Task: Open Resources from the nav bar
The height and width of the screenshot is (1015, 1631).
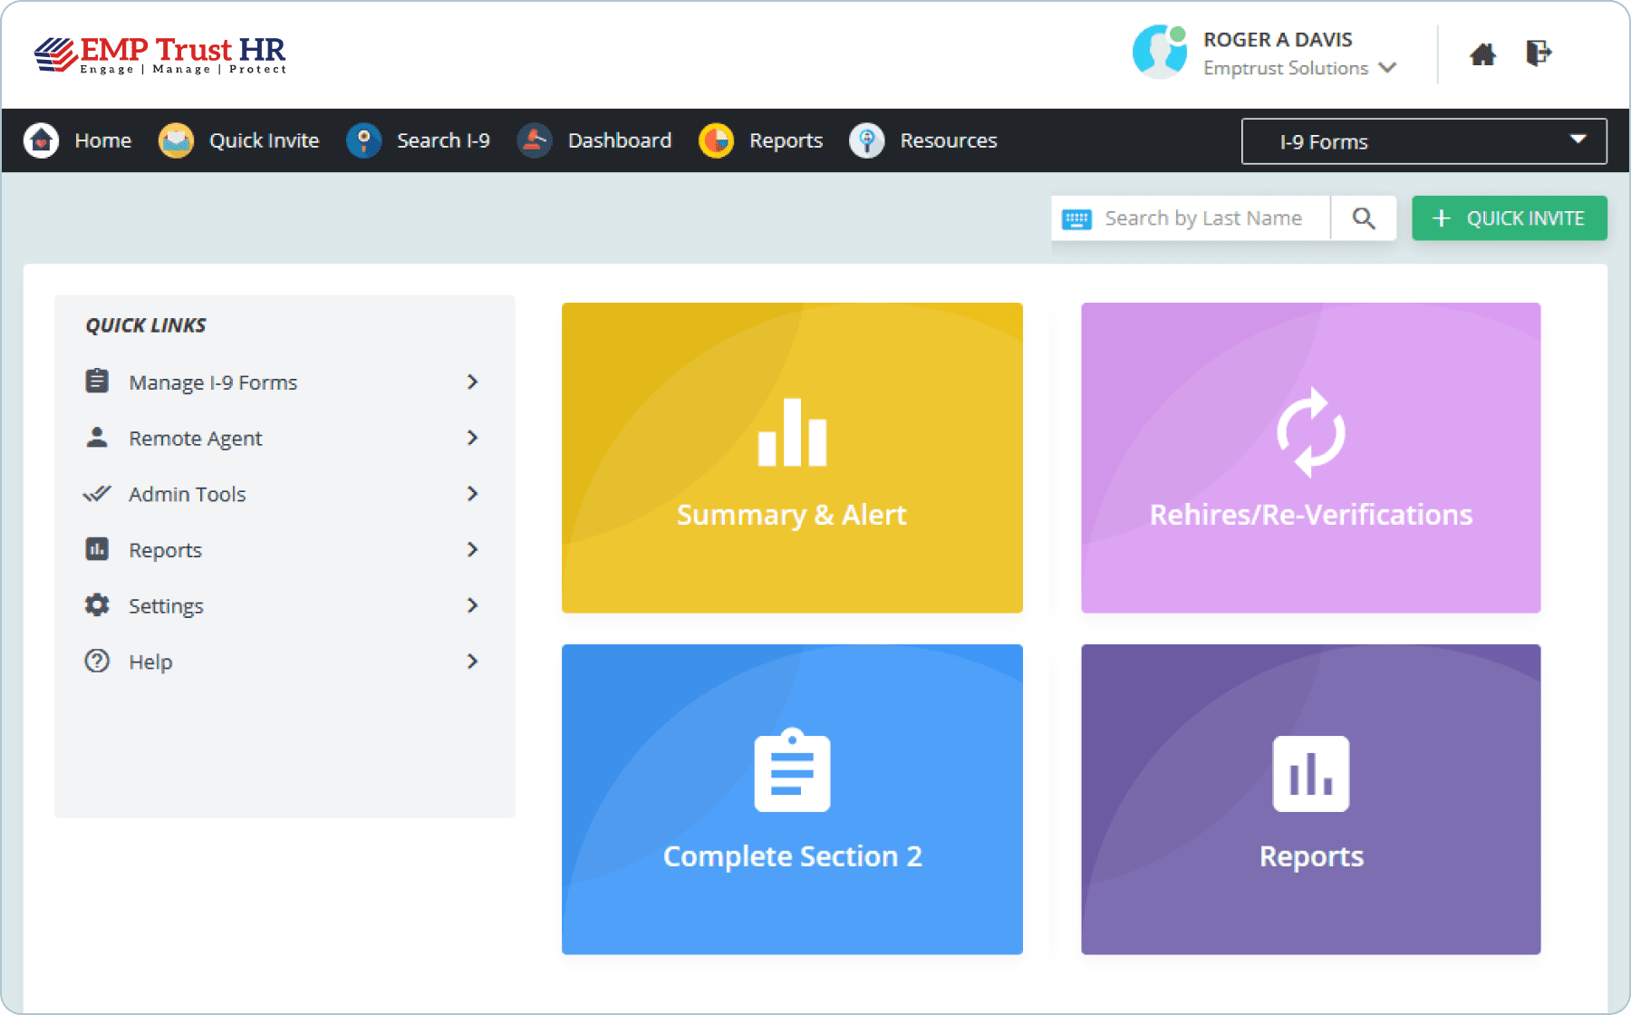Action: tap(949, 140)
